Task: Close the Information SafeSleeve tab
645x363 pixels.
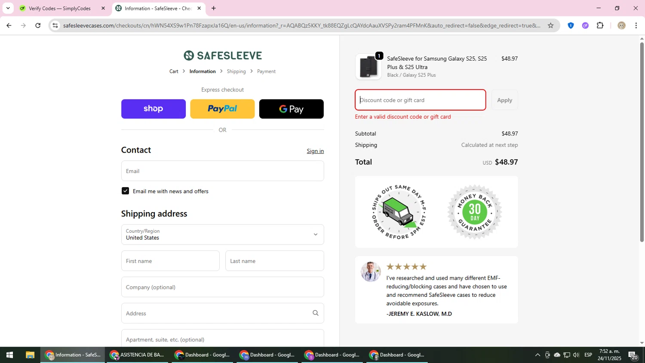Action: (x=199, y=8)
